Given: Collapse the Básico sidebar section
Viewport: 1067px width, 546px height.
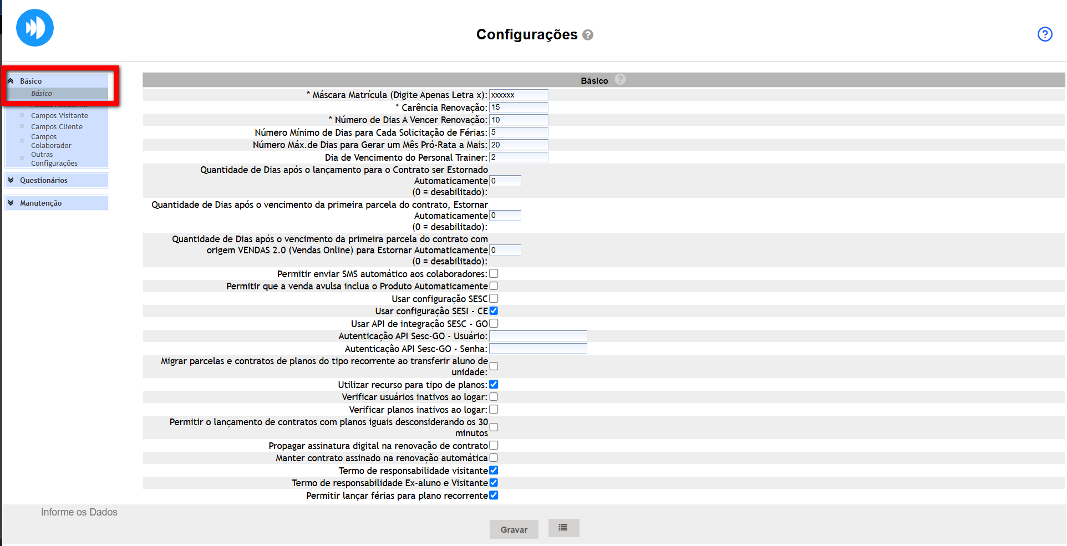Looking at the screenshot, I should pos(11,81).
